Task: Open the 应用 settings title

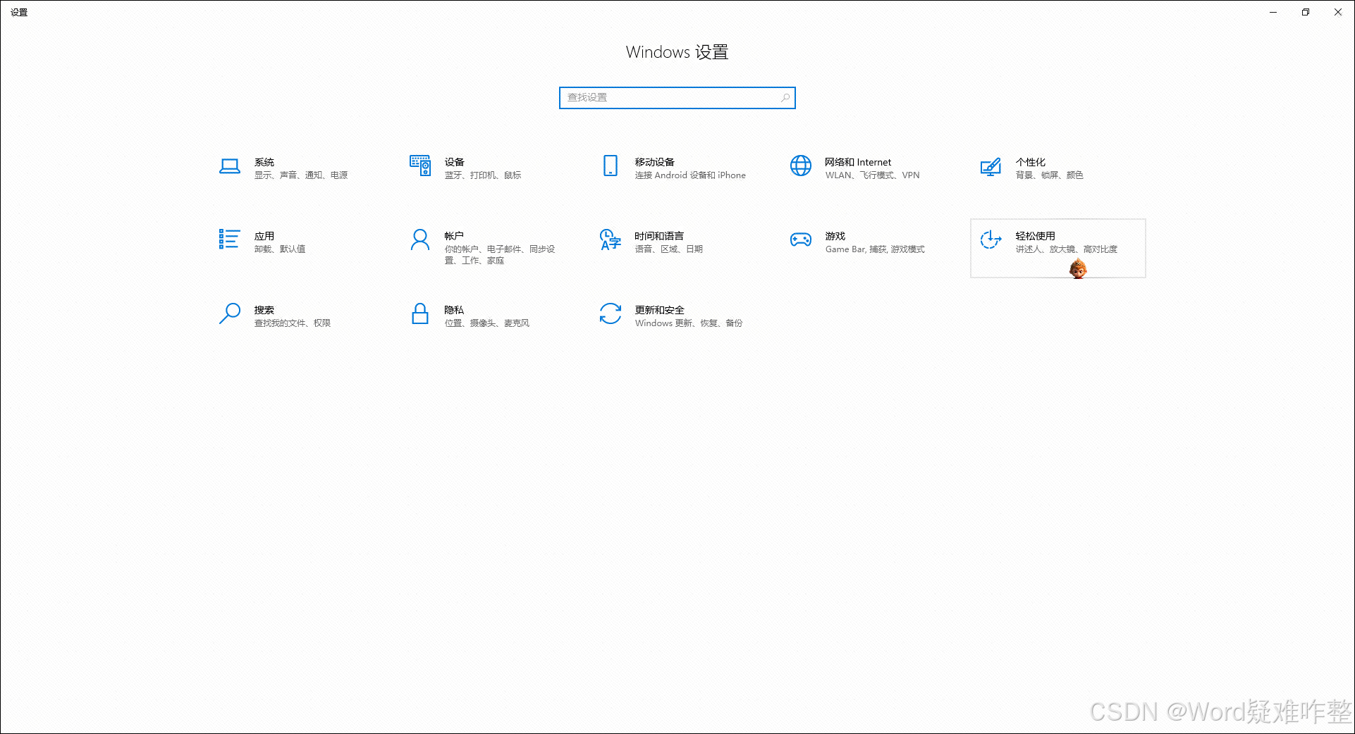Action: coord(264,236)
